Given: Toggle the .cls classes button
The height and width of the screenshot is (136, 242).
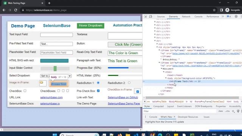Looking at the screenshot, I should (227, 111).
